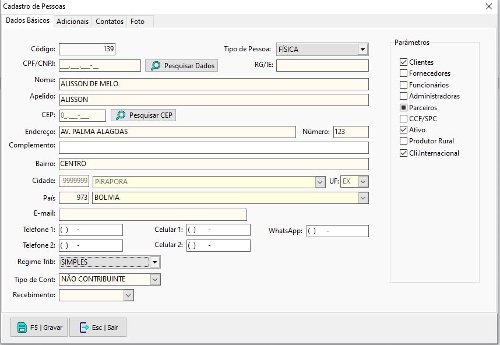Screen dimensions: 500x345
Task: Open the Regime Trib dropdown list
Action: tap(154, 262)
